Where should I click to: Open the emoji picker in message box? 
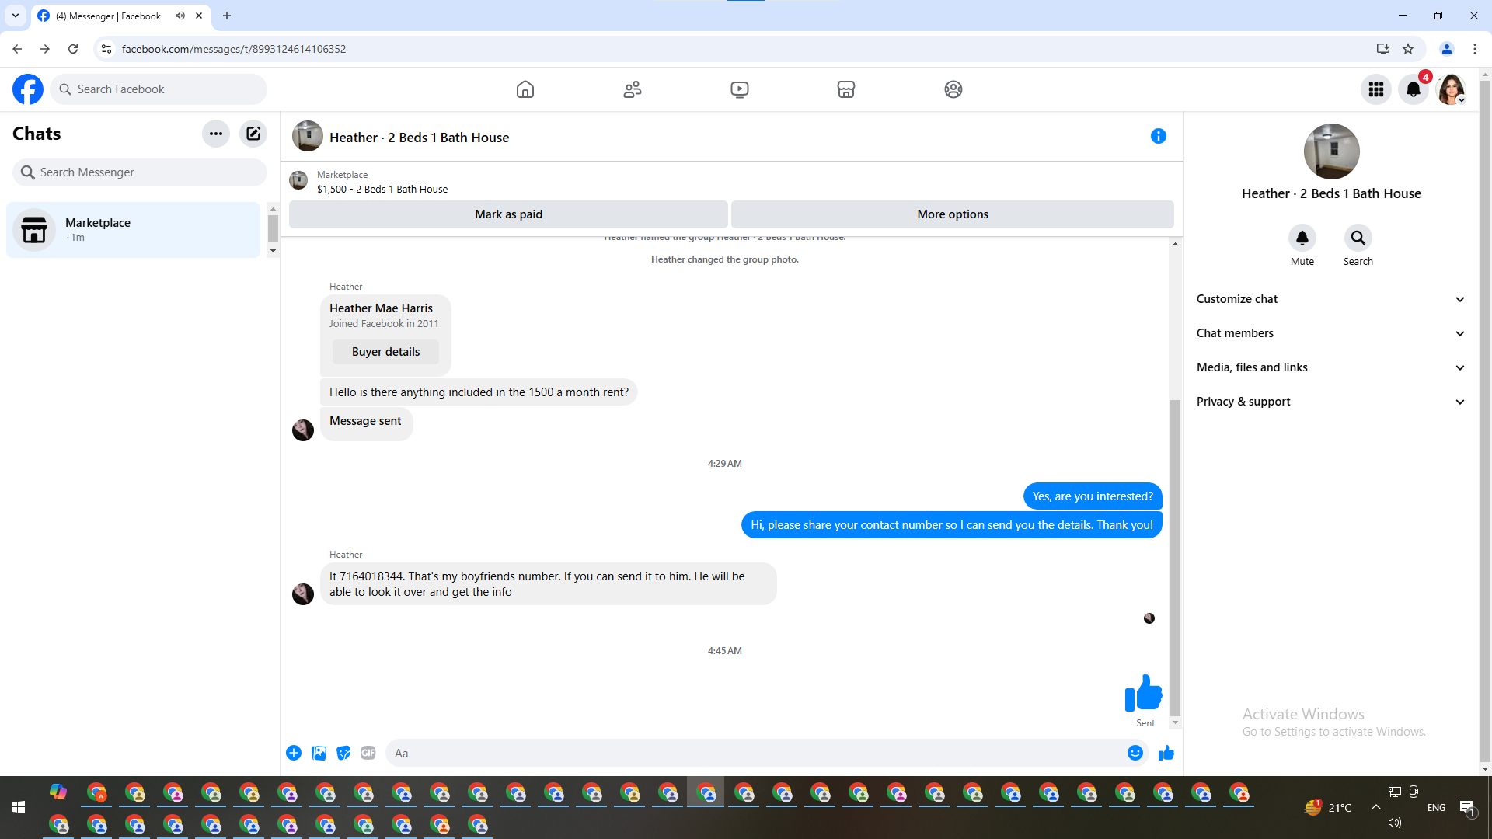click(x=1135, y=753)
